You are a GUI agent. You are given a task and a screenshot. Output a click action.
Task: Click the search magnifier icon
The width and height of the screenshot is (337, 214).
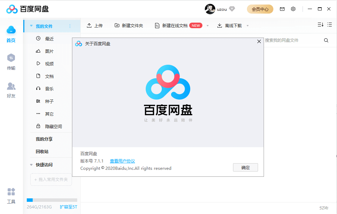coord(326,40)
